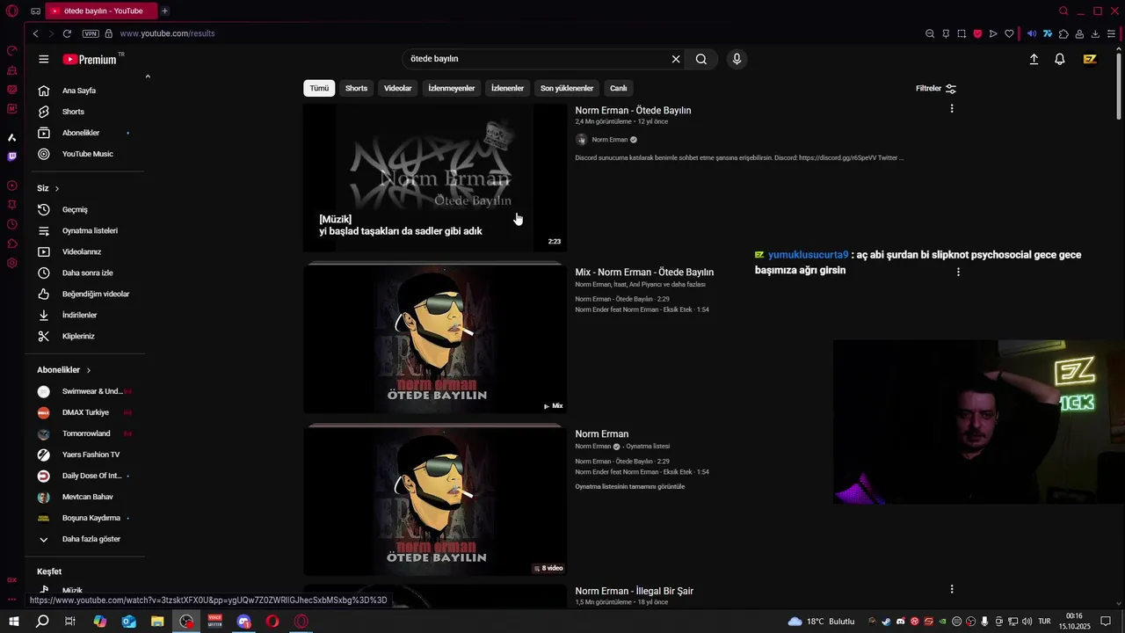Open Norm Erman playlist title

pos(602,434)
